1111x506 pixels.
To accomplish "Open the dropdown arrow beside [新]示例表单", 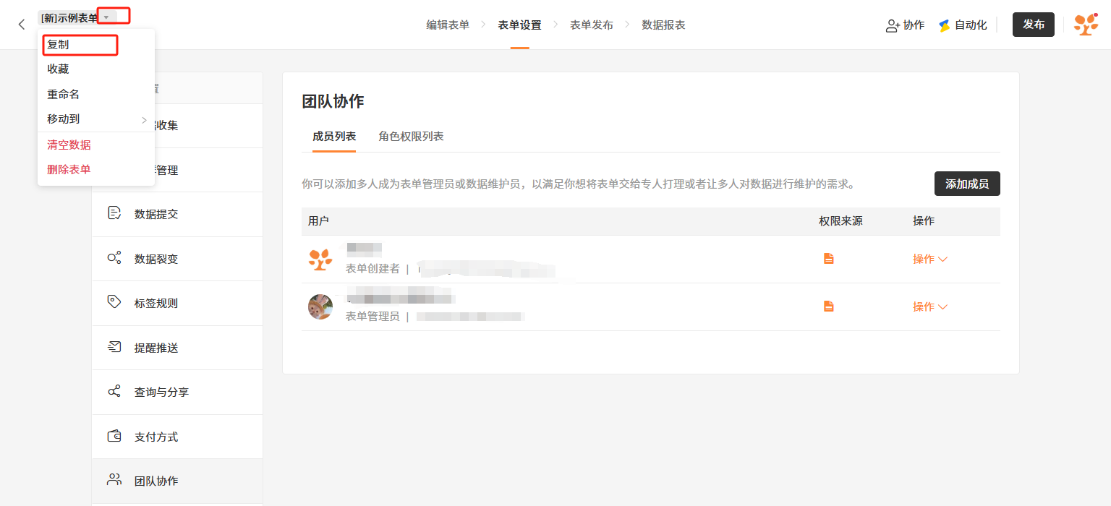I will click(107, 17).
